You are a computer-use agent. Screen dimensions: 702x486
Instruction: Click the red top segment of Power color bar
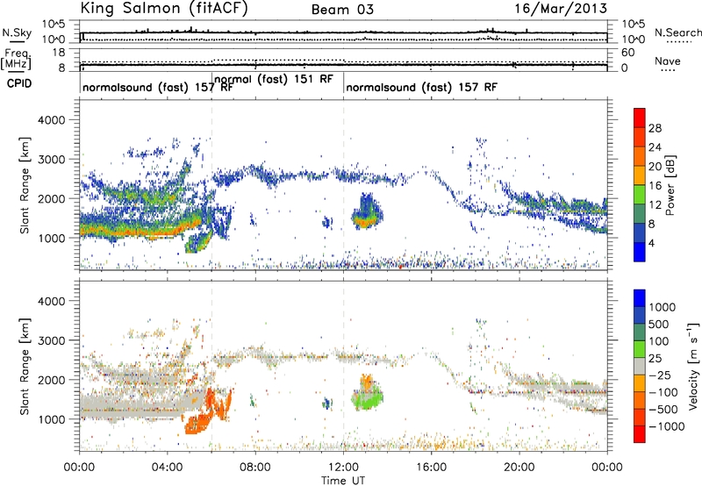click(640, 118)
